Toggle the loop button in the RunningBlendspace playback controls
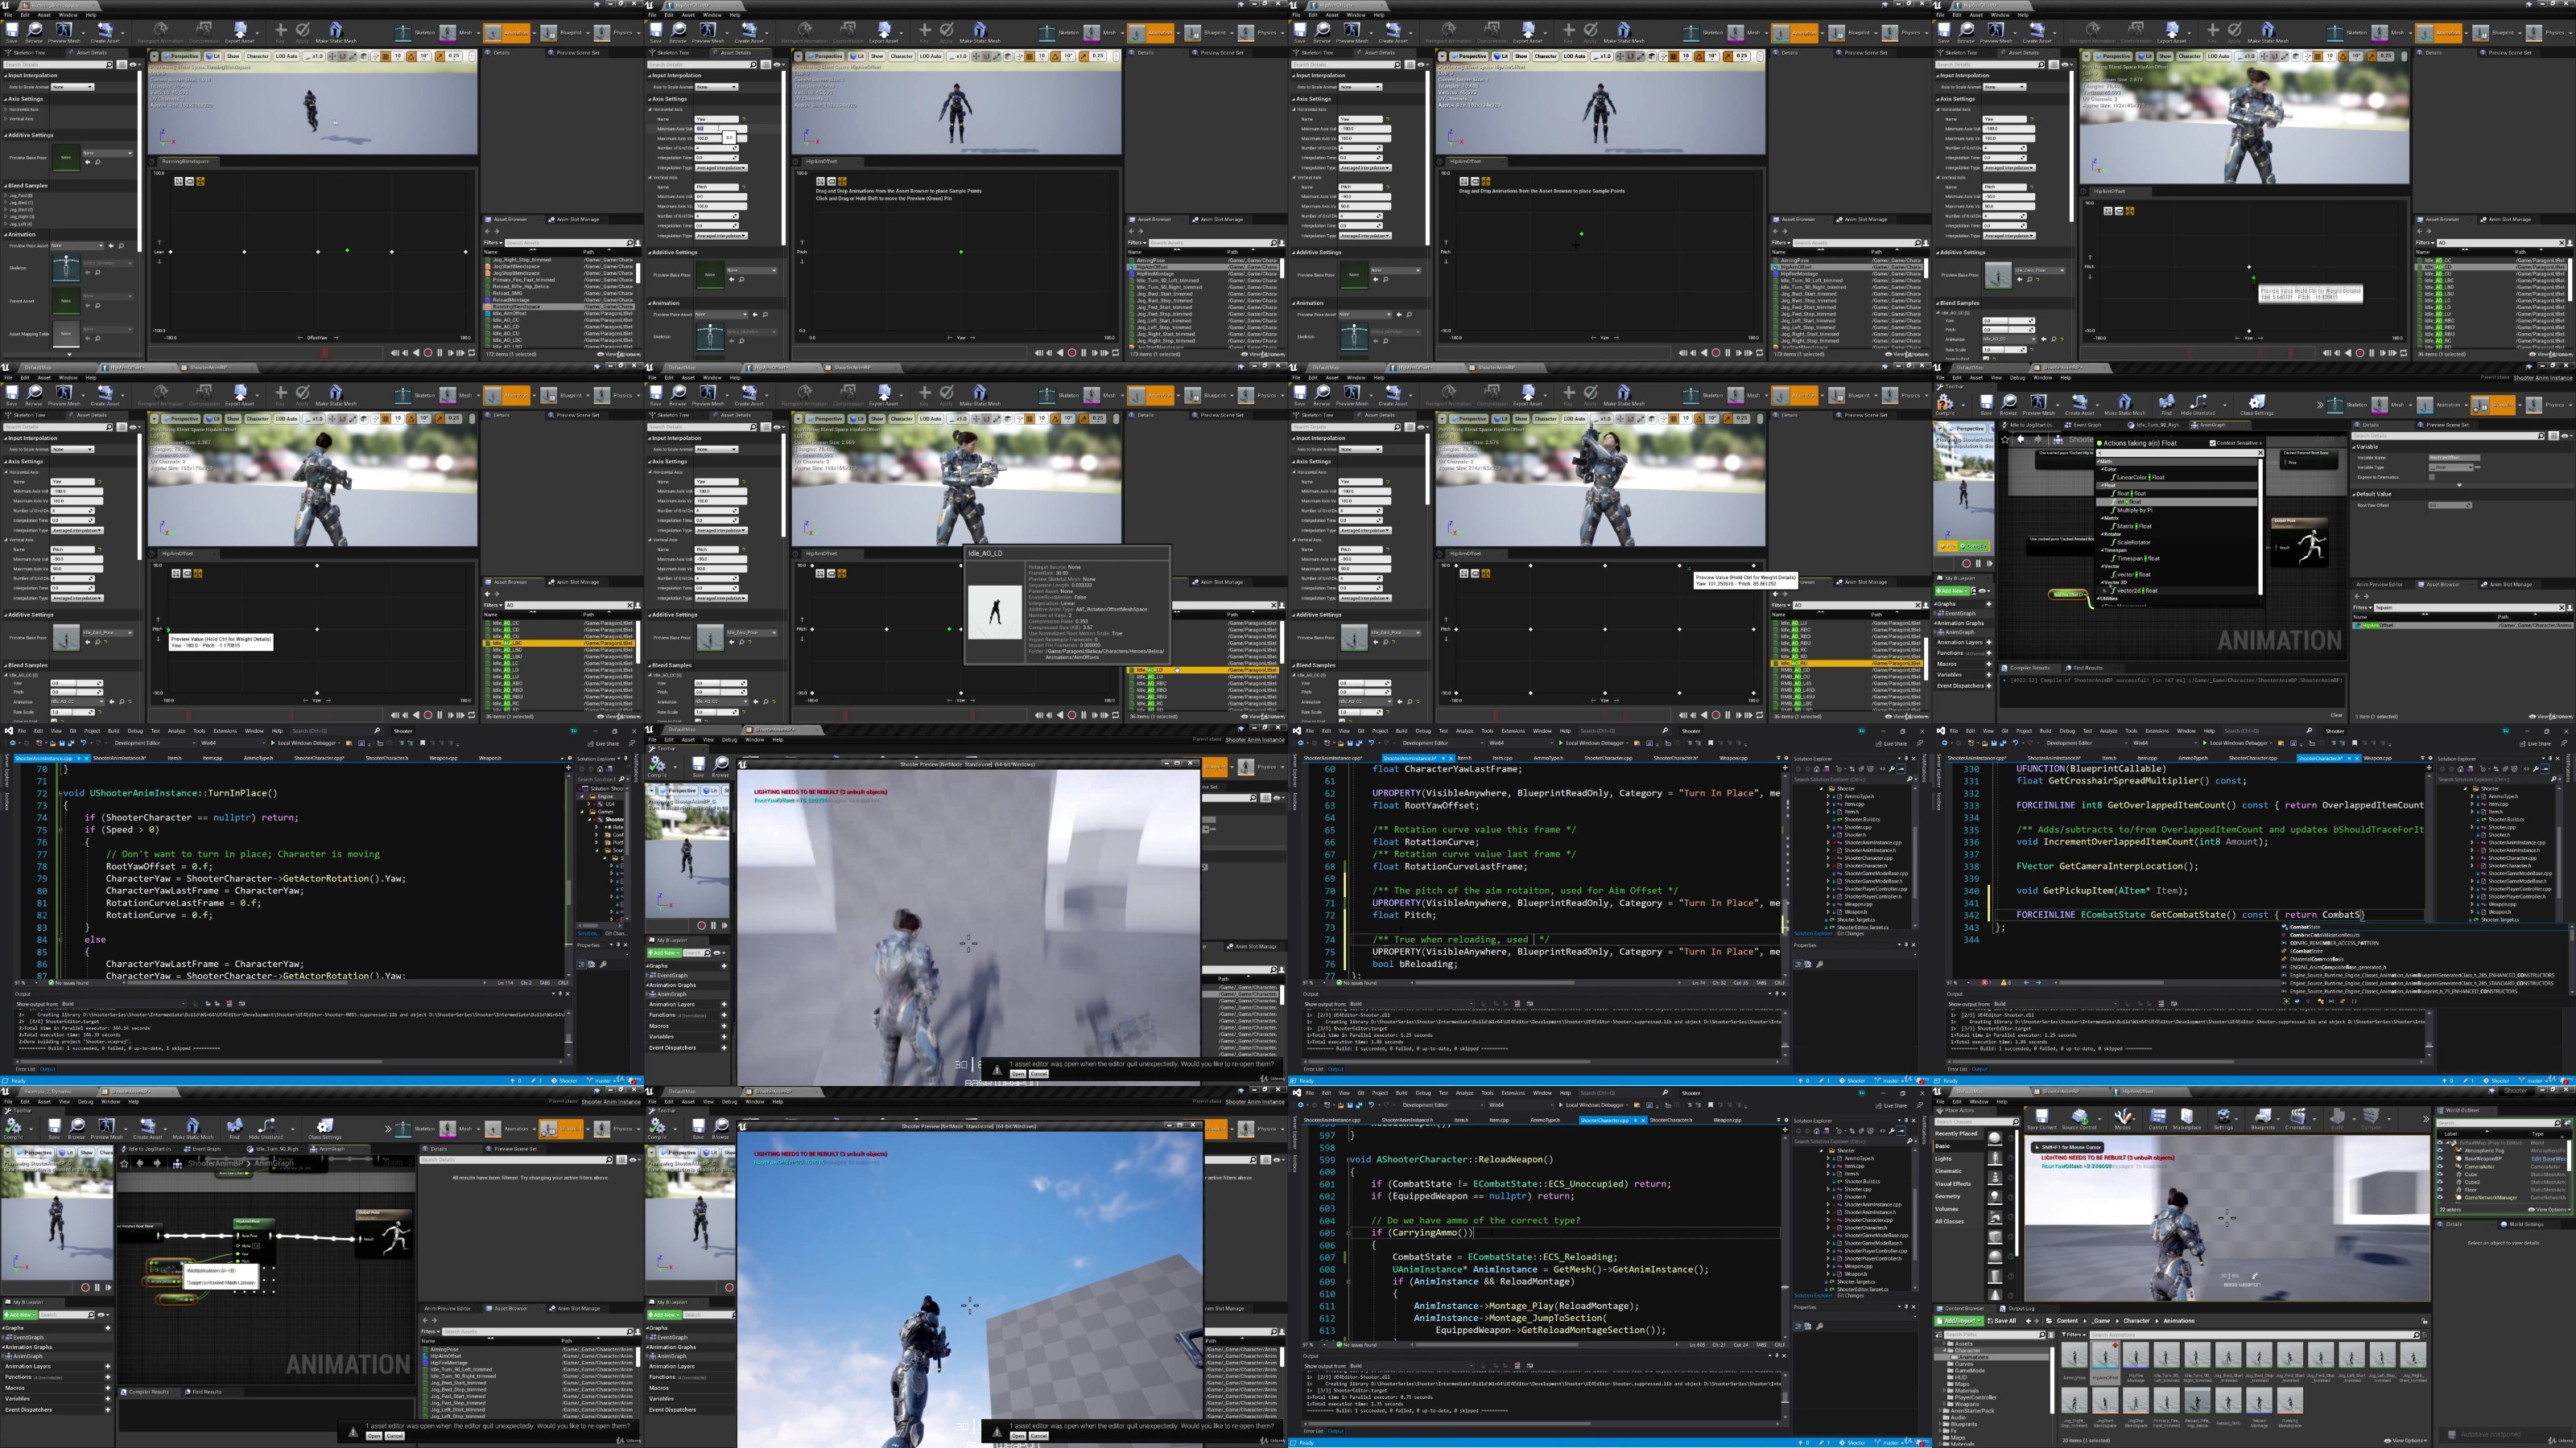Viewport: 2576px width, 1448px height. [x=472, y=353]
